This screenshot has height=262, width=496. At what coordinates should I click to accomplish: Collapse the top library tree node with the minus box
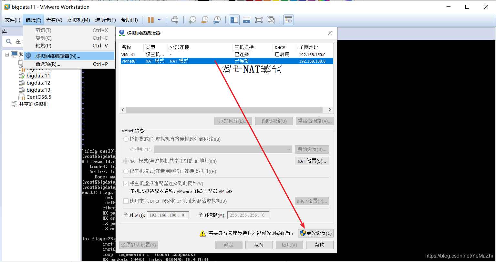7,55
